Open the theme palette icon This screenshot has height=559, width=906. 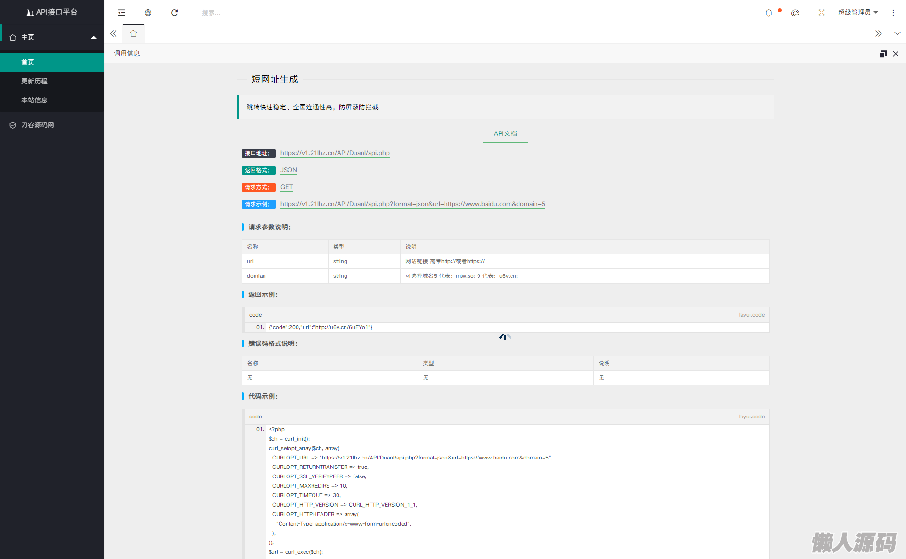(x=795, y=13)
